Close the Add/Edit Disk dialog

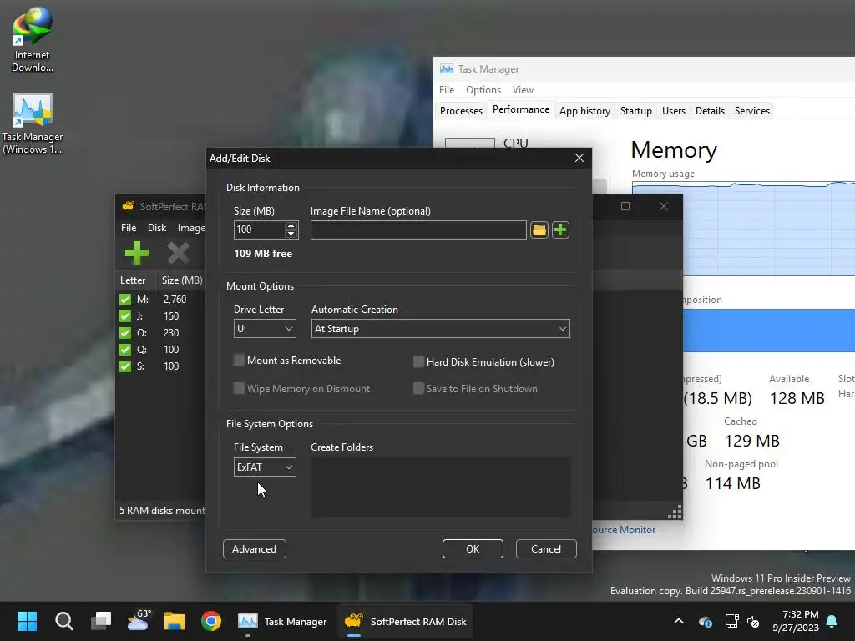[x=579, y=158]
